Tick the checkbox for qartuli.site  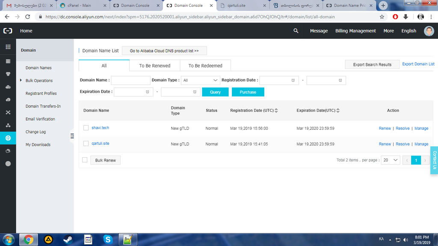tap(86, 143)
